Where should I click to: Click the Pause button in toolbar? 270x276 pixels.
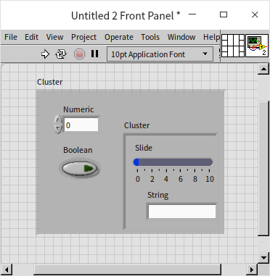coord(95,54)
